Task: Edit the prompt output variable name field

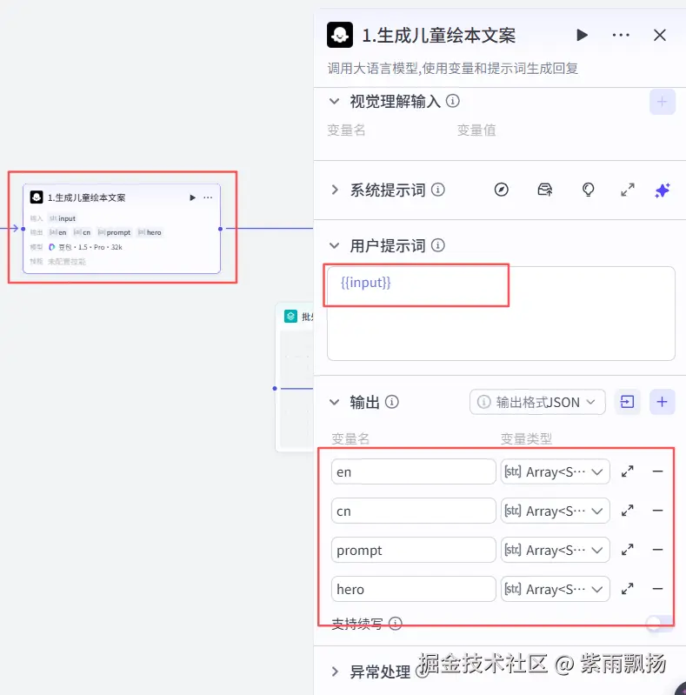Action: (414, 550)
